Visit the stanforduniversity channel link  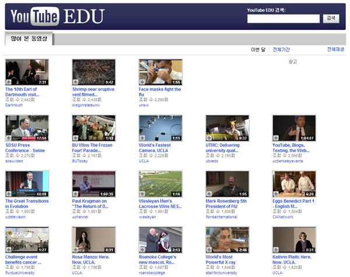coord(221,273)
